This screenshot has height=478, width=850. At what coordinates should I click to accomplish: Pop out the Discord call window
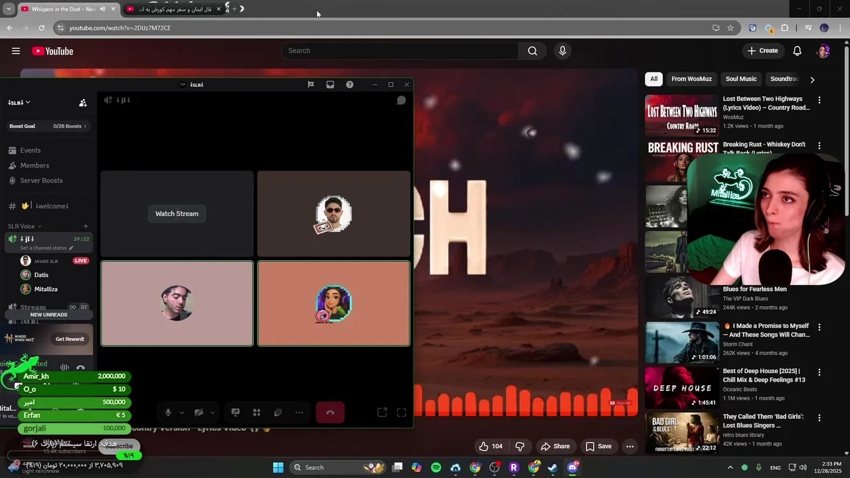click(x=382, y=412)
